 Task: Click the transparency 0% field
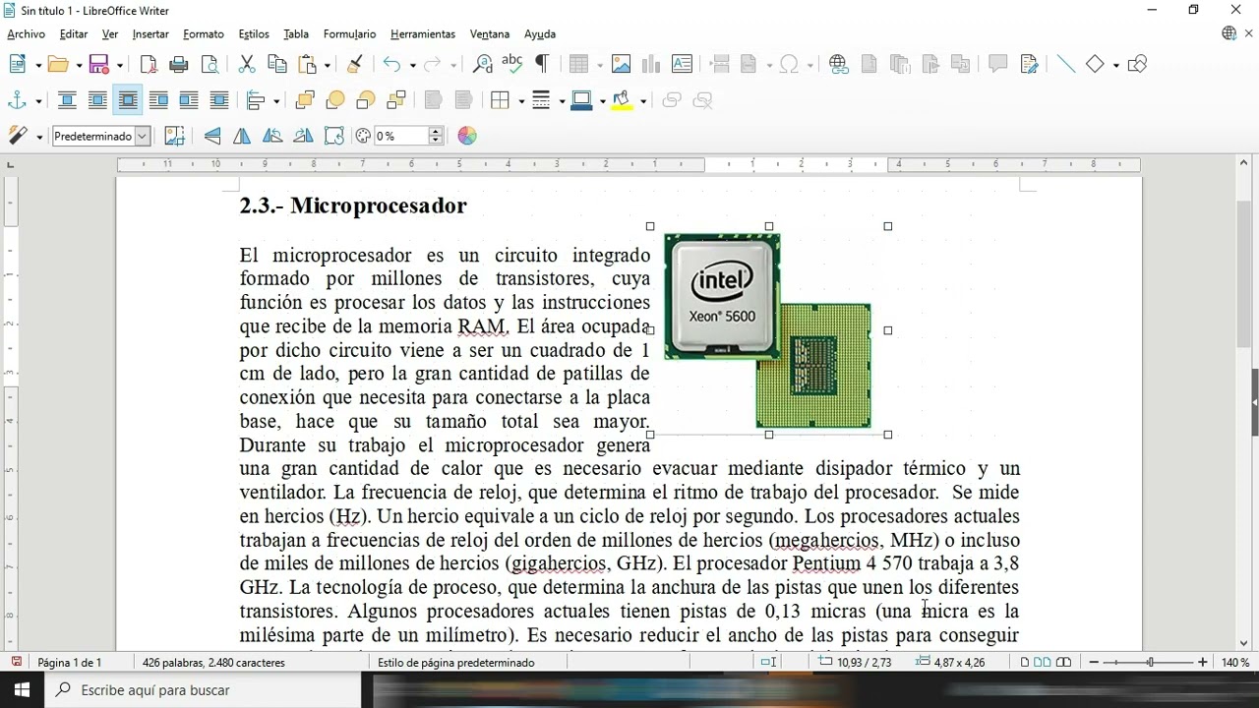401,136
